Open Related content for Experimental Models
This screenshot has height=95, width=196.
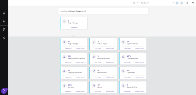[110, 63]
